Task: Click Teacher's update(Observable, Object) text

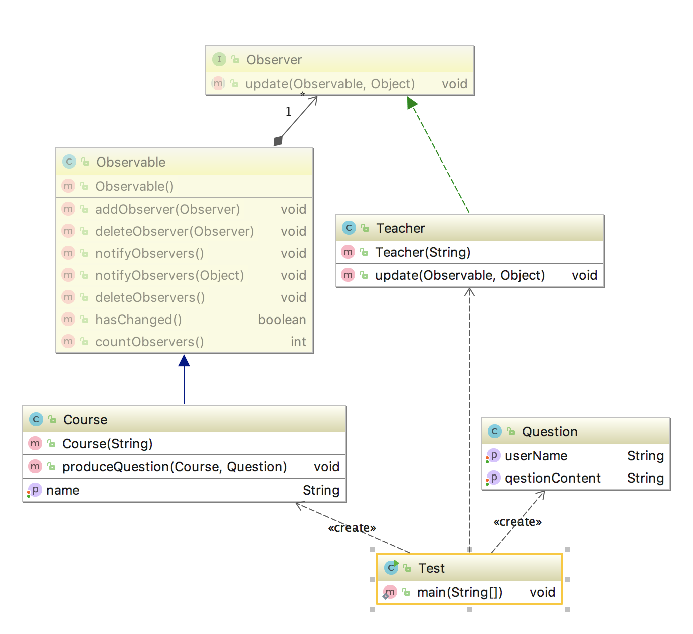Action: pos(460,275)
